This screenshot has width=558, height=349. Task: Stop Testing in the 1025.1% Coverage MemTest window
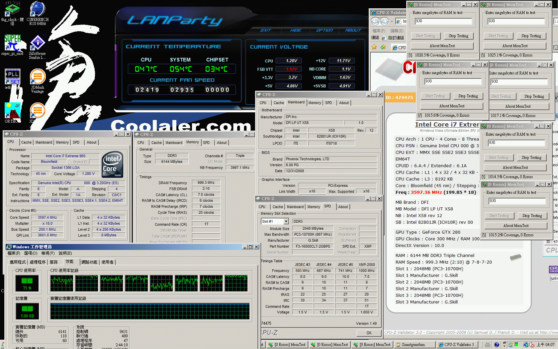531,36
